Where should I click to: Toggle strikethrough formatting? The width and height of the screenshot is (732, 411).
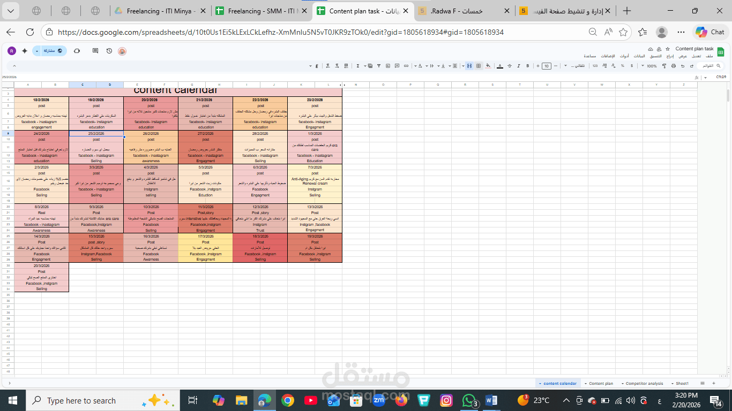click(x=510, y=66)
